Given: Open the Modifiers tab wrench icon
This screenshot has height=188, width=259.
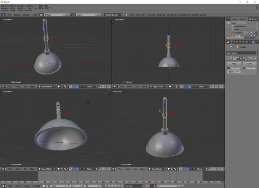Looking at the screenshot, I should click(x=253, y=42).
